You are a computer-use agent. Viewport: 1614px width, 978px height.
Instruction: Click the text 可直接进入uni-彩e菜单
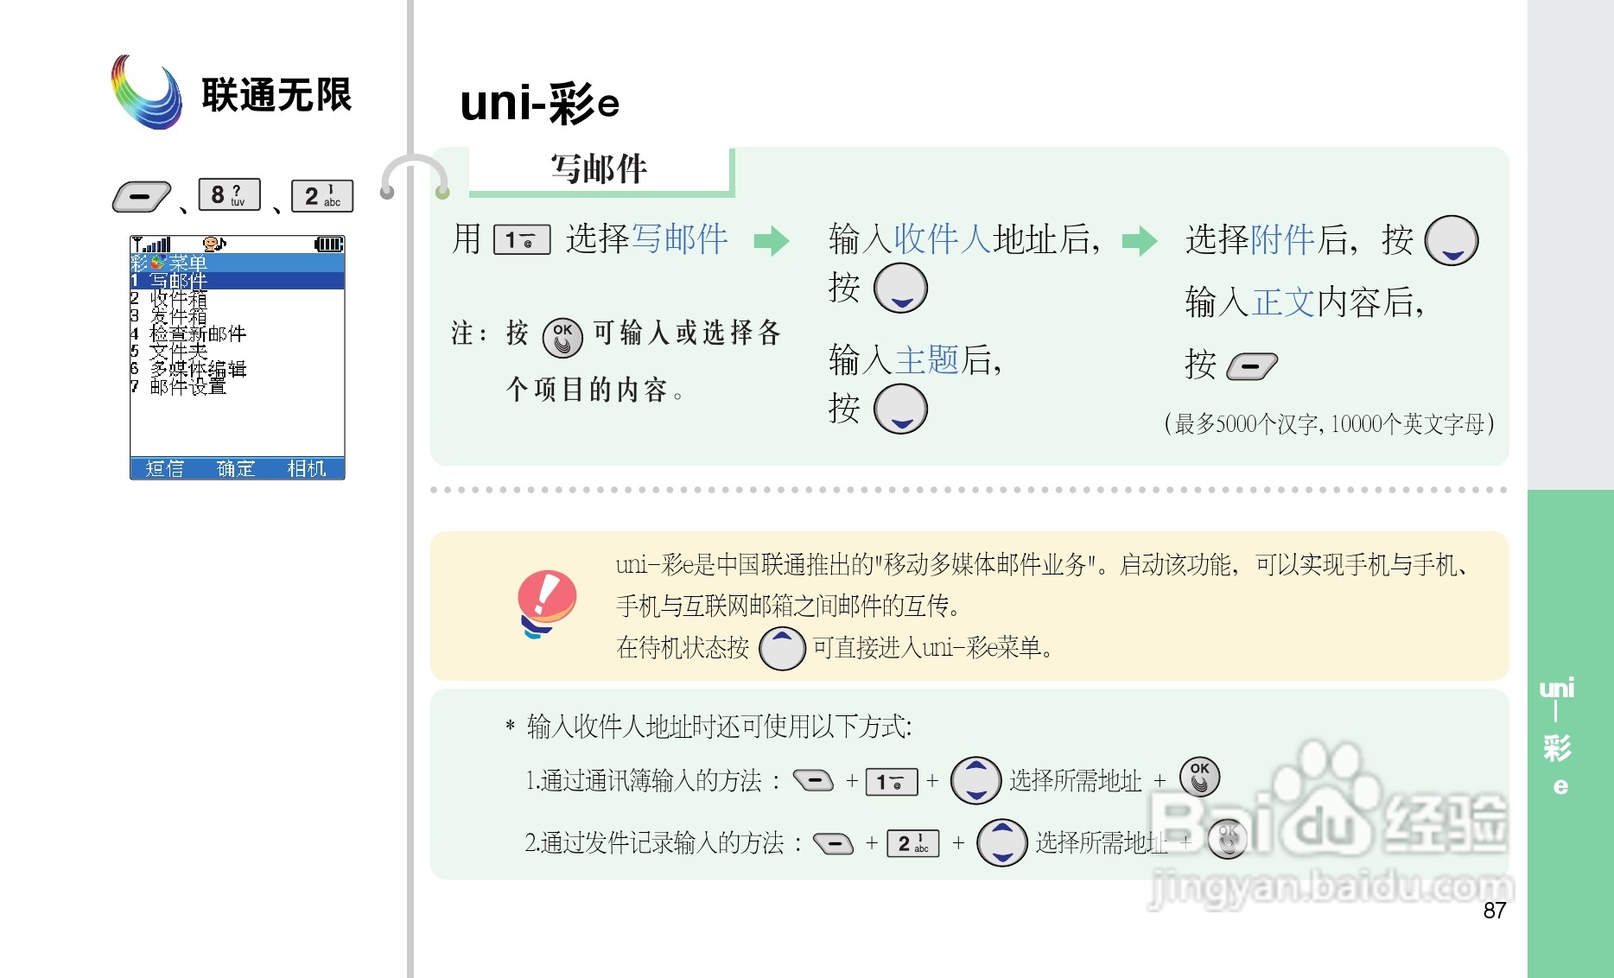coord(932,648)
